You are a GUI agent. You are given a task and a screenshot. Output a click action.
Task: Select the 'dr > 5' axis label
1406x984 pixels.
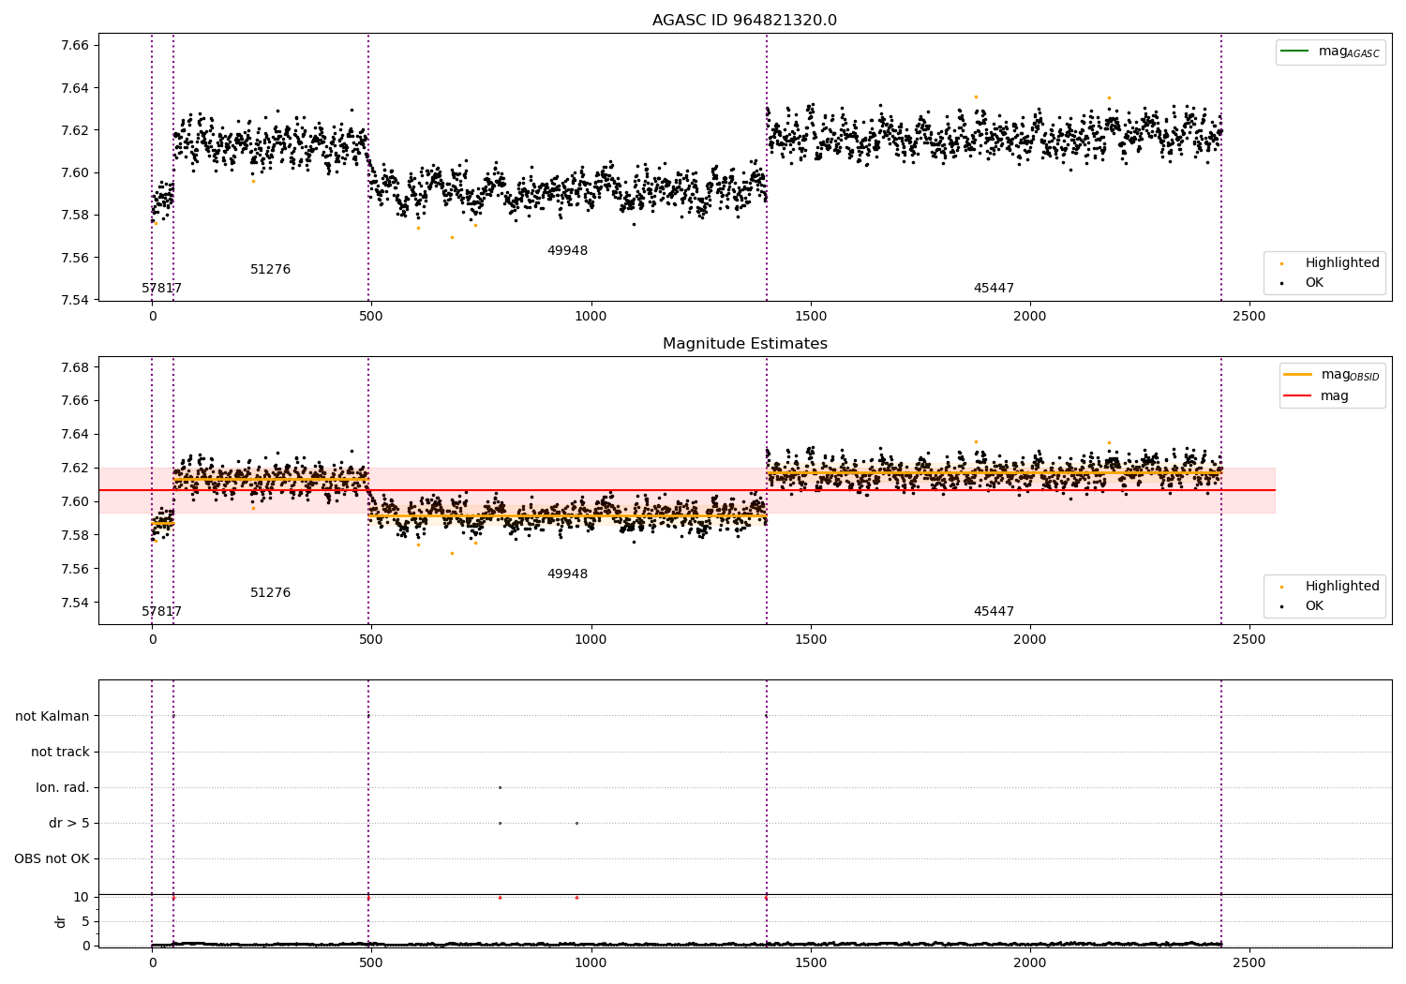[x=69, y=824]
